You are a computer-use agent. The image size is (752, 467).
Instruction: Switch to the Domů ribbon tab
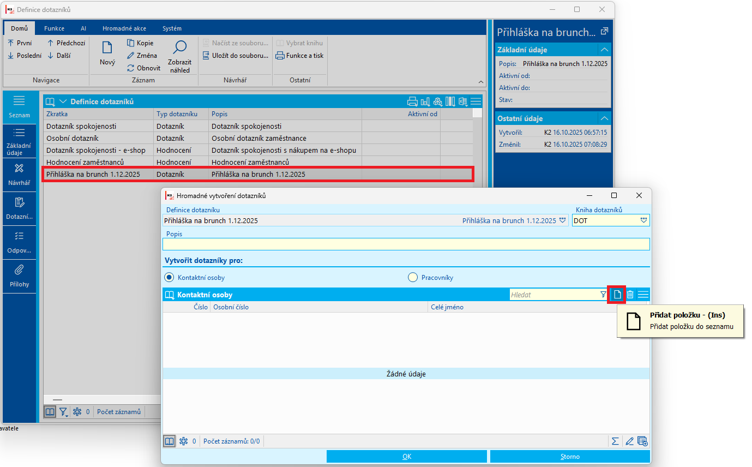(20, 28)
